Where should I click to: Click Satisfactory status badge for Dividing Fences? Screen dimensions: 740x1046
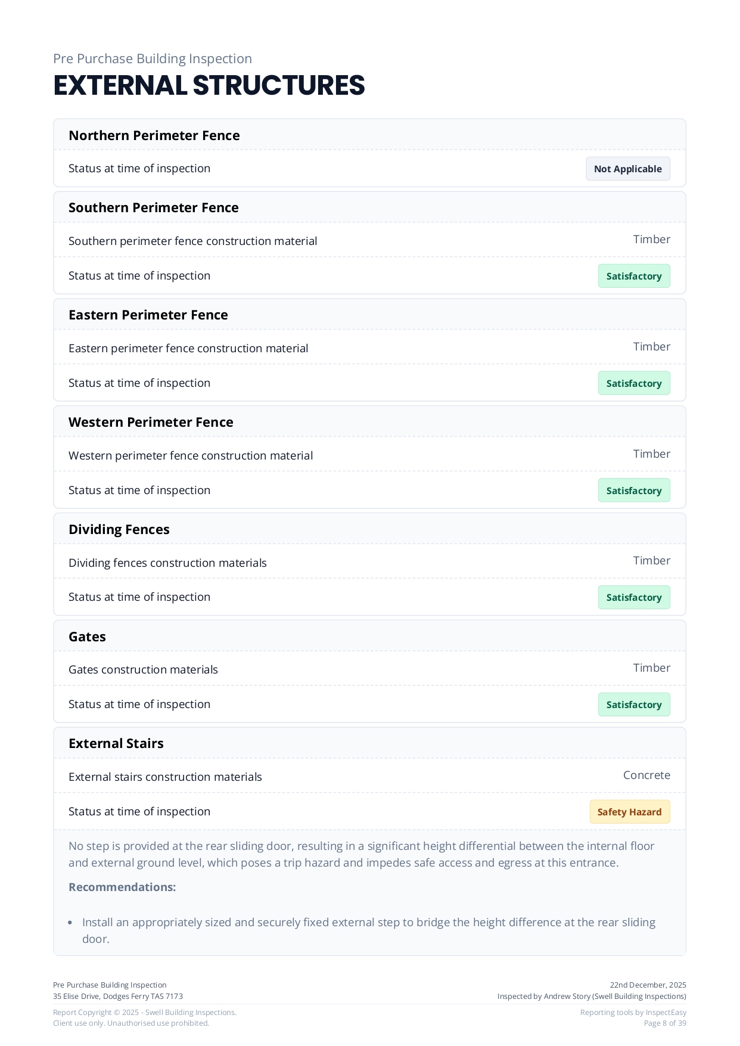(x=633, y=597)
